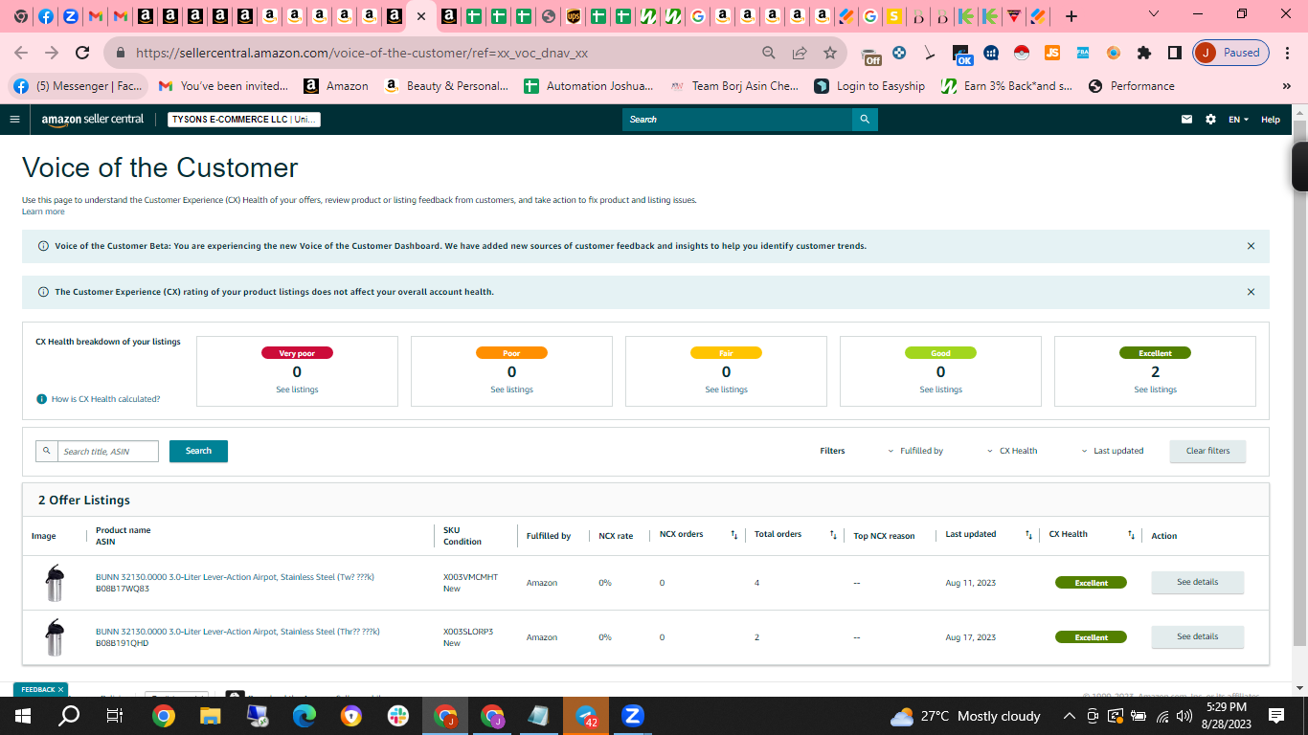The width and height of the screenshot is (1308, 735).
Task: Open the Performance bookmark
Action: click(1131, 86)
